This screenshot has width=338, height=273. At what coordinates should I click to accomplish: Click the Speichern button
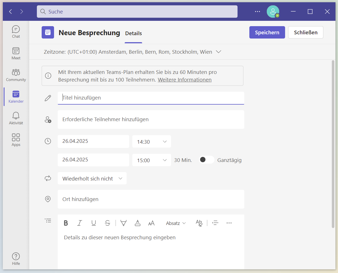point(267,32)
